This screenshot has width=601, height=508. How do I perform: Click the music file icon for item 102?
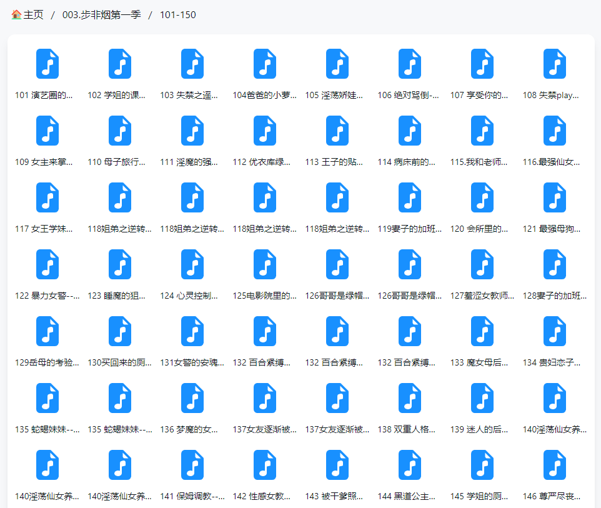click(x=120, y=64)
